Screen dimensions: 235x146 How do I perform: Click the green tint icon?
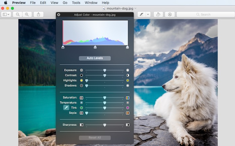[x=81, y=108]
